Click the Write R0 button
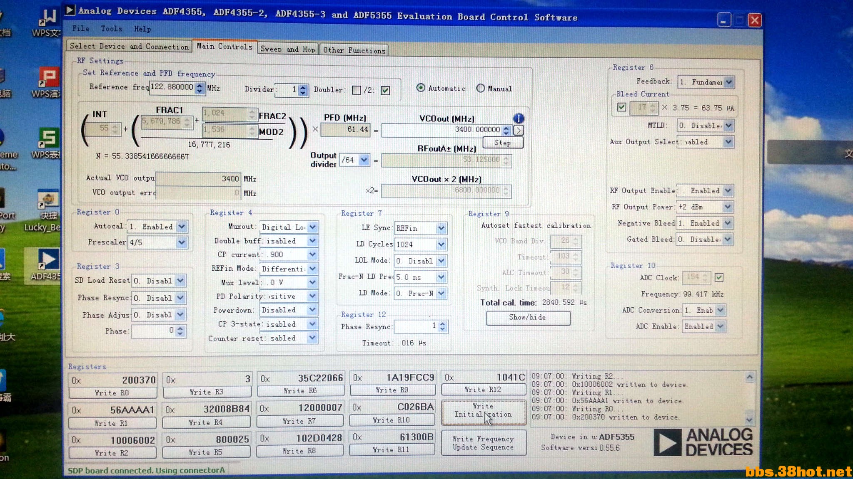853x479 pixels. (x=112, y=393)
